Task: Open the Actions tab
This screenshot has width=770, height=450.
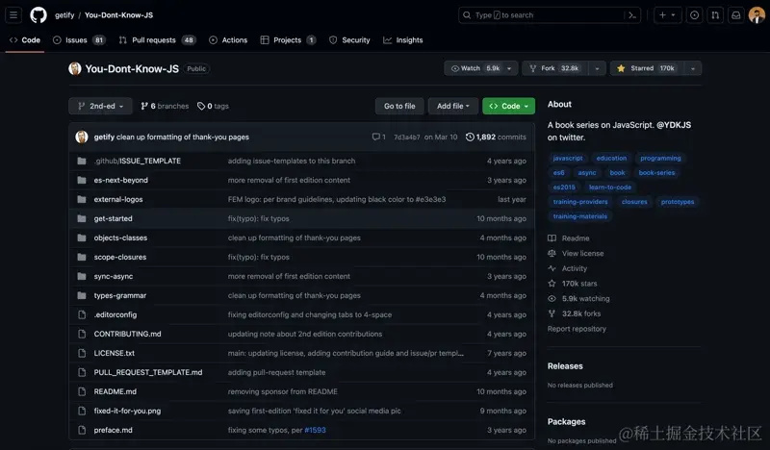Action: point(228,40)
